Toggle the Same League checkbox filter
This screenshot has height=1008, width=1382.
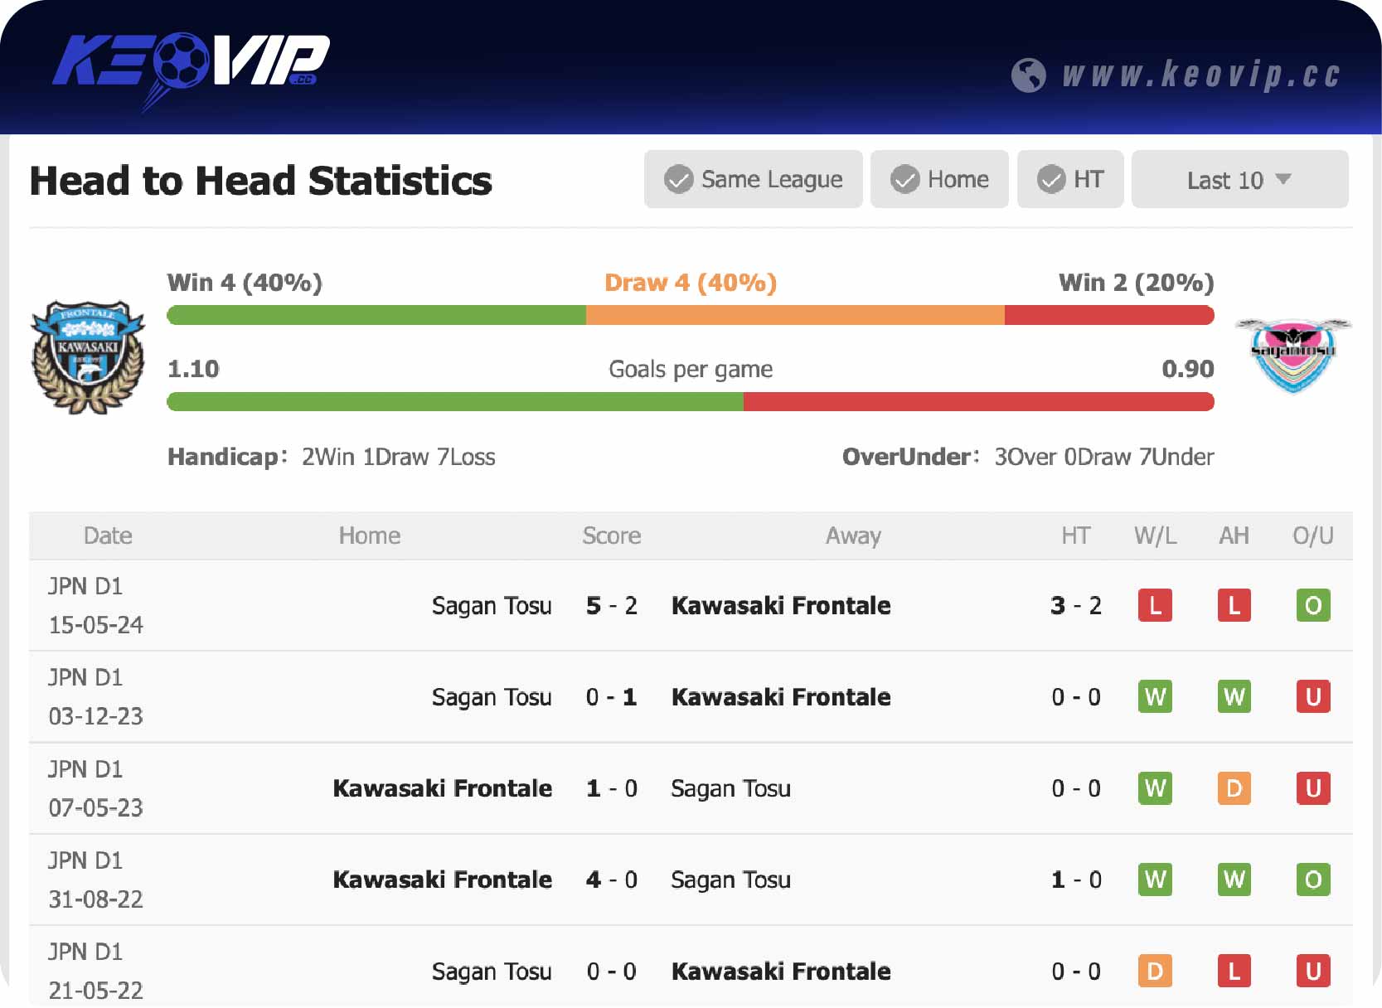[x=753, y=179]
